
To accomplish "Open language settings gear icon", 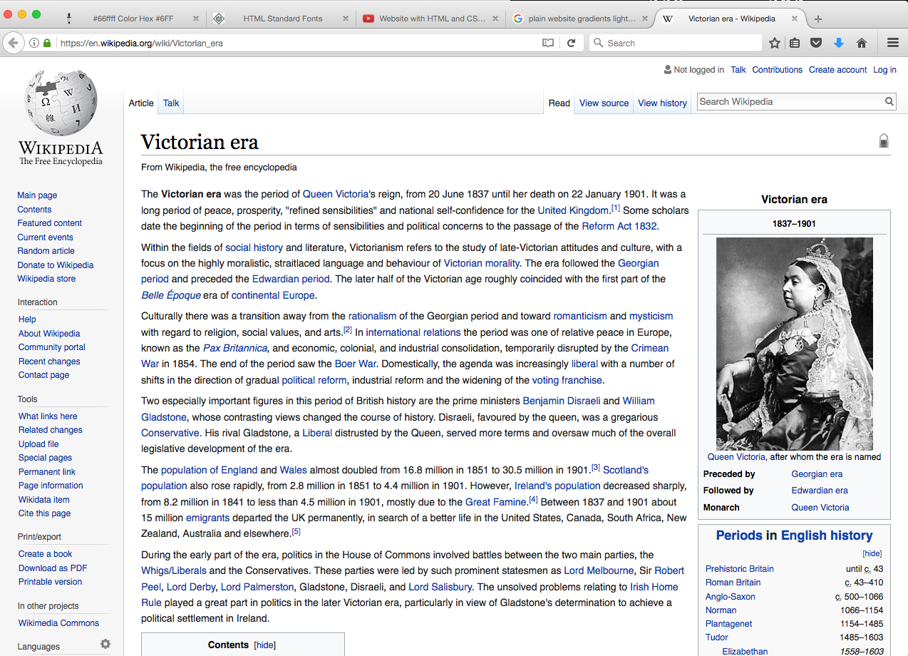I will point(105,644).
